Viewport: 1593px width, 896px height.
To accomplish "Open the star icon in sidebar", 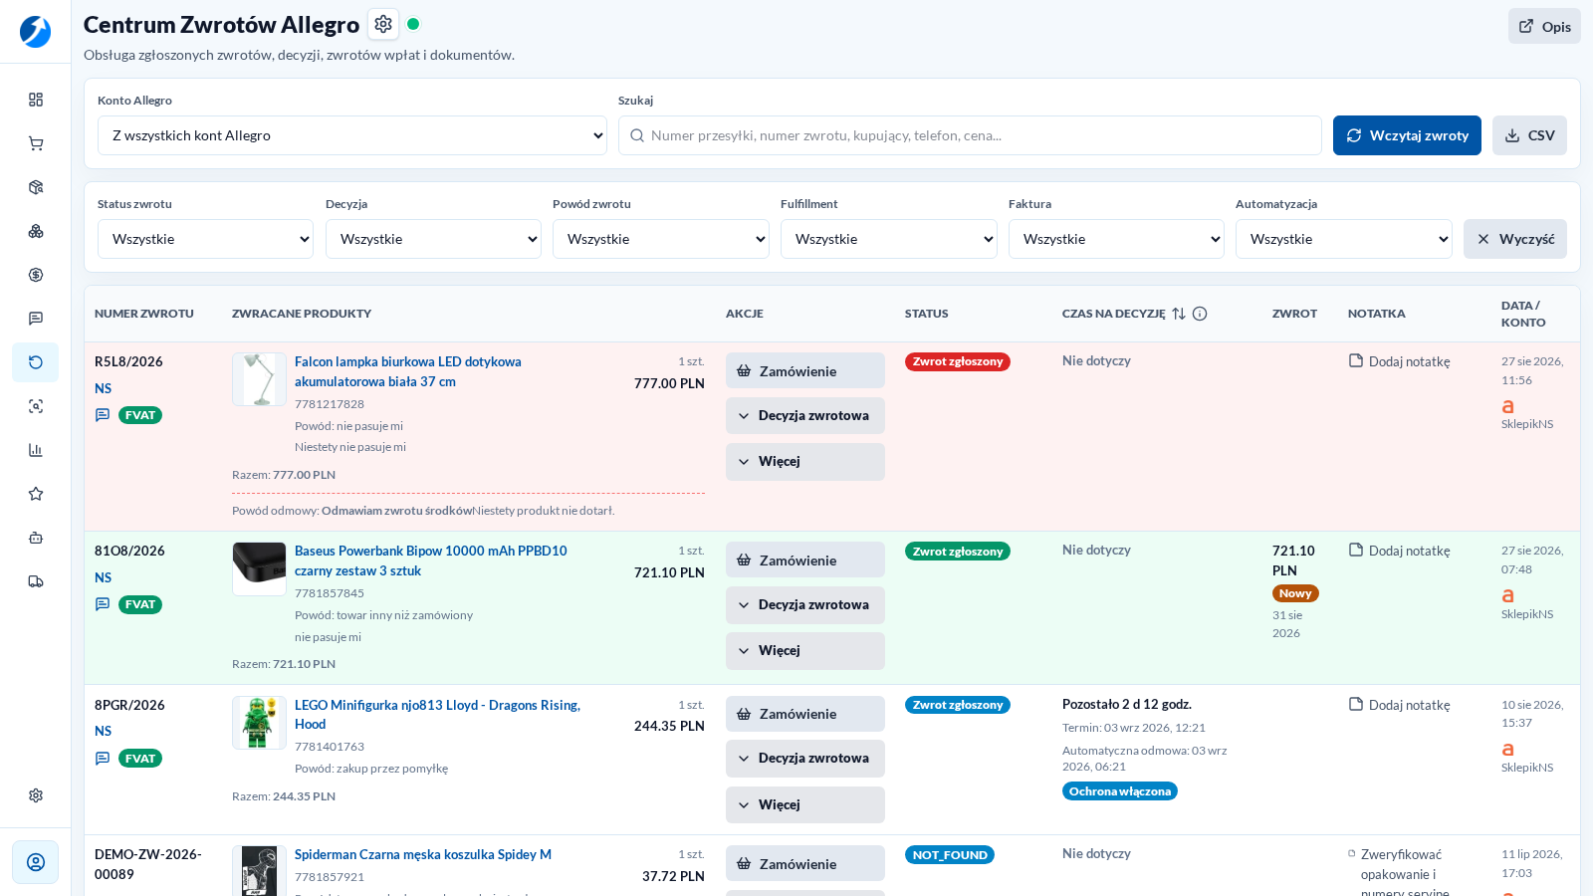I will point(36,494).
